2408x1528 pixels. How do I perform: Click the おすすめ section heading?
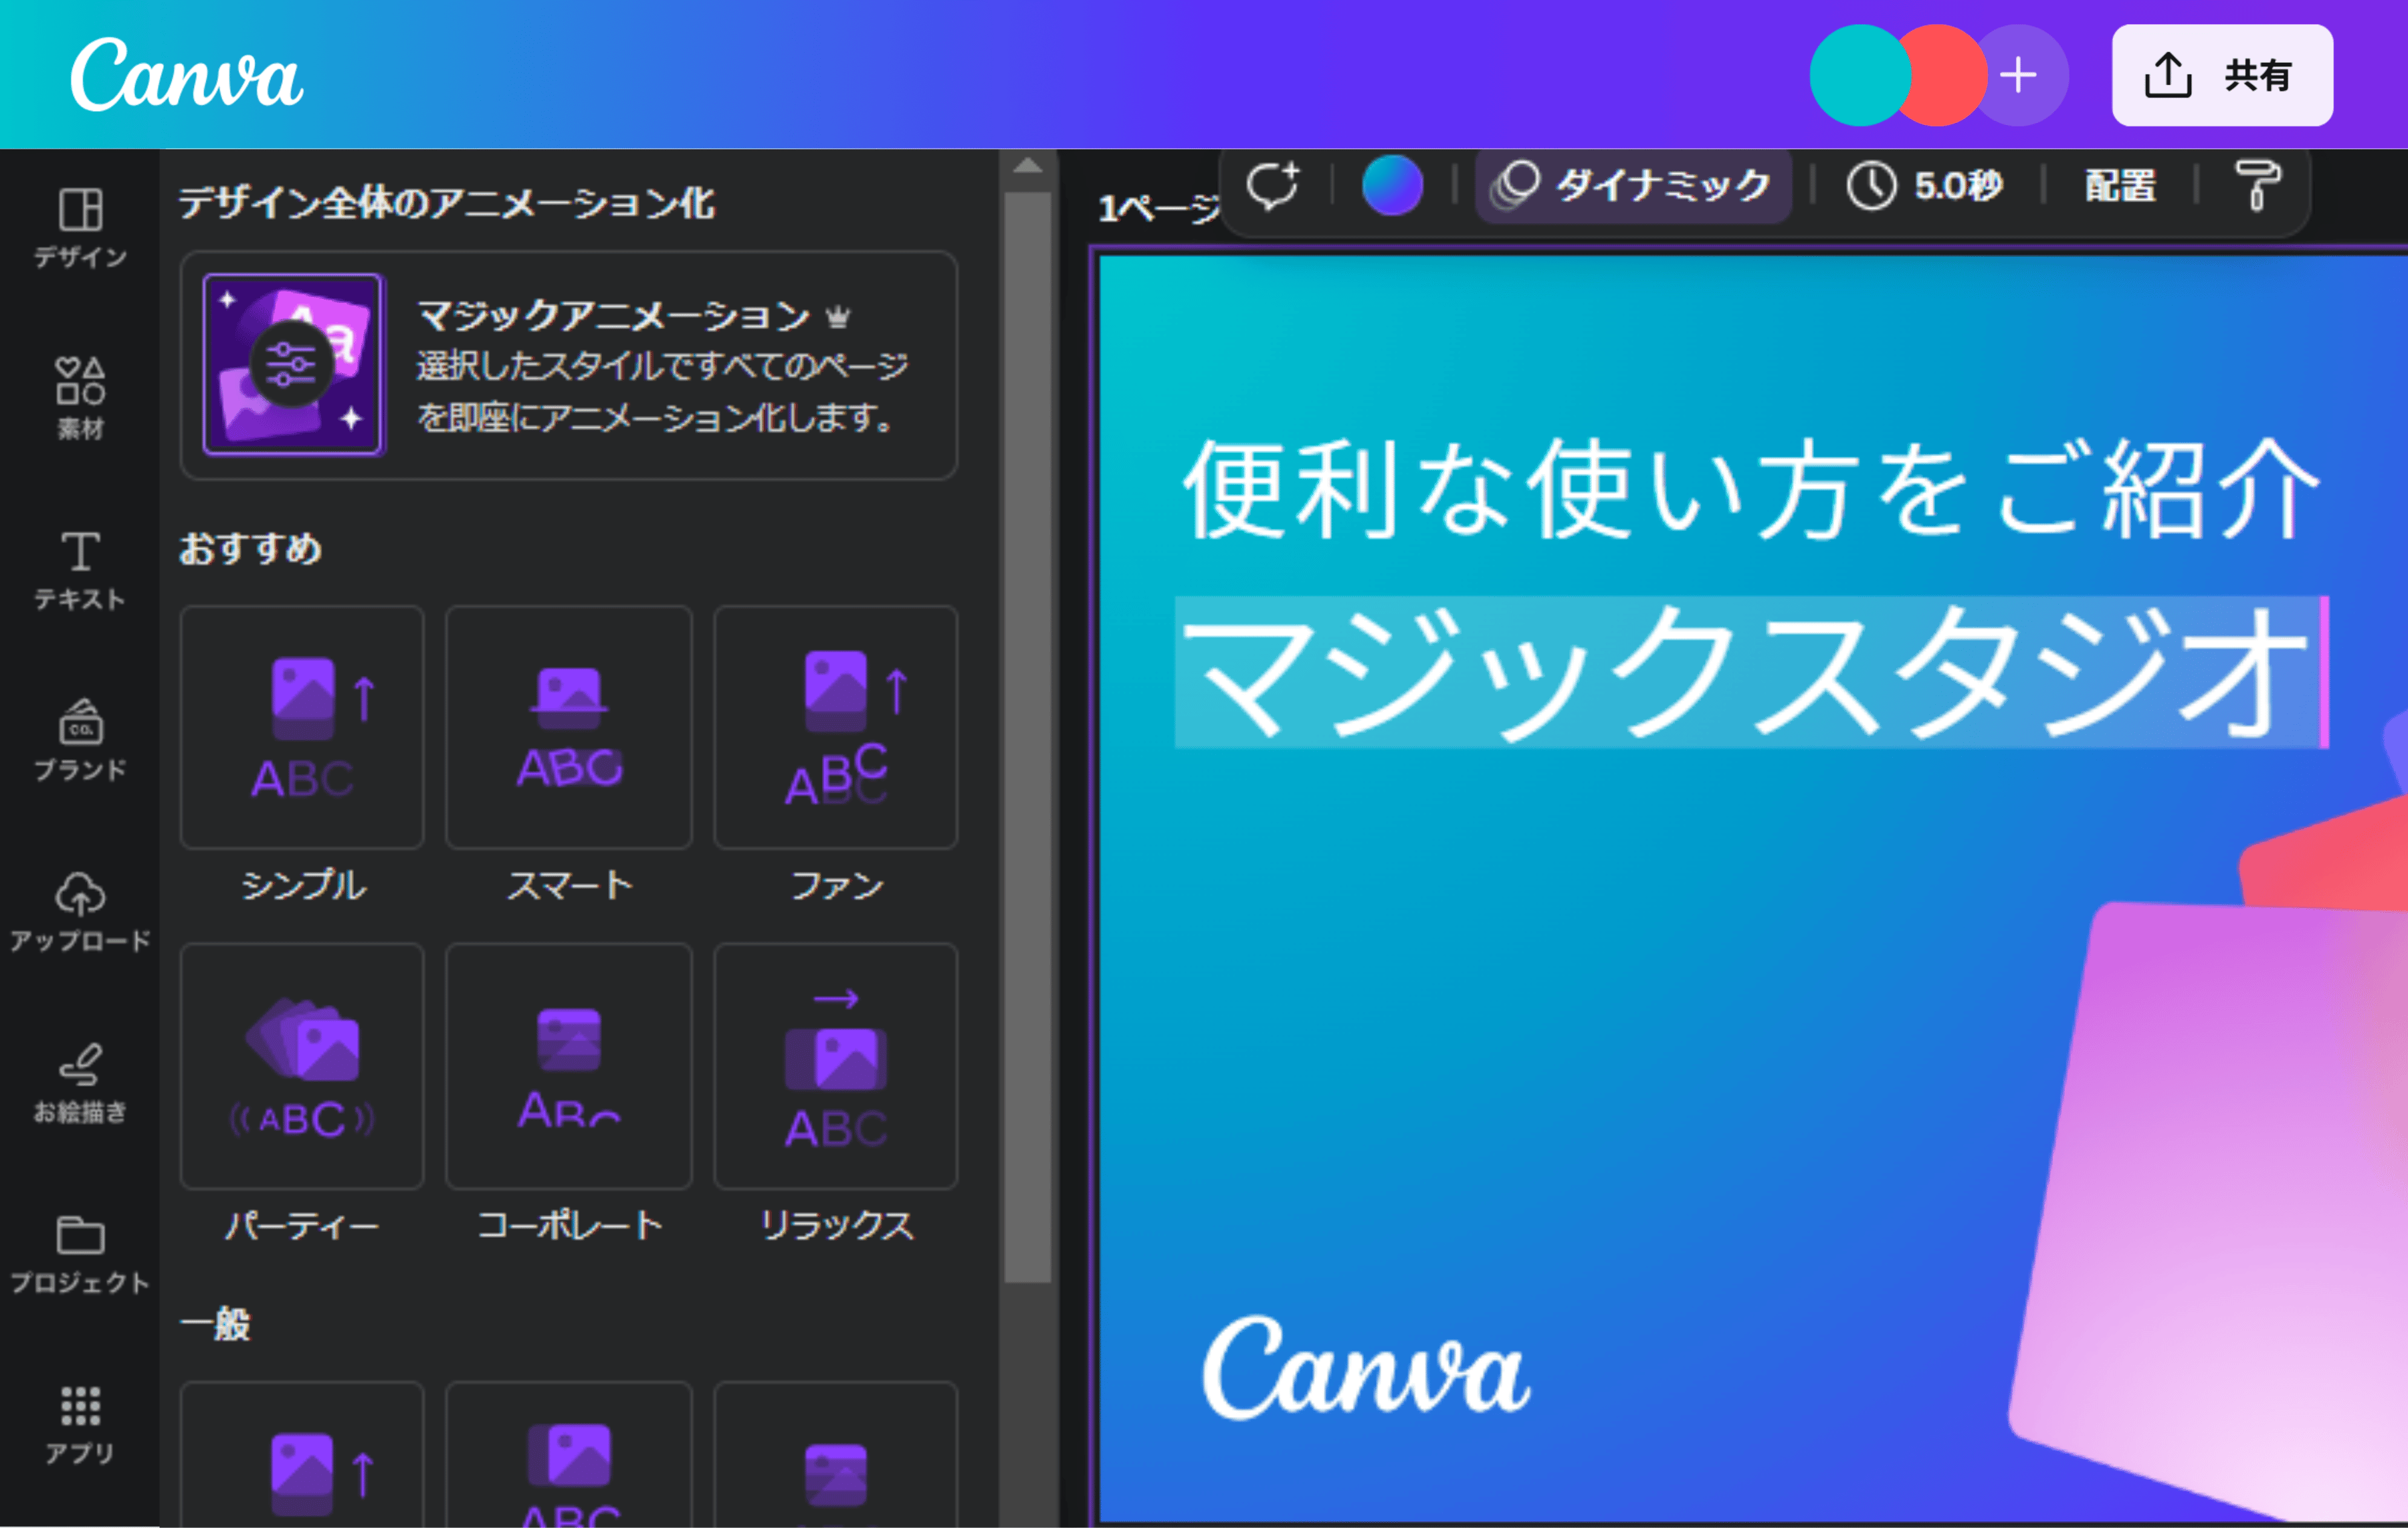point(251,548)
